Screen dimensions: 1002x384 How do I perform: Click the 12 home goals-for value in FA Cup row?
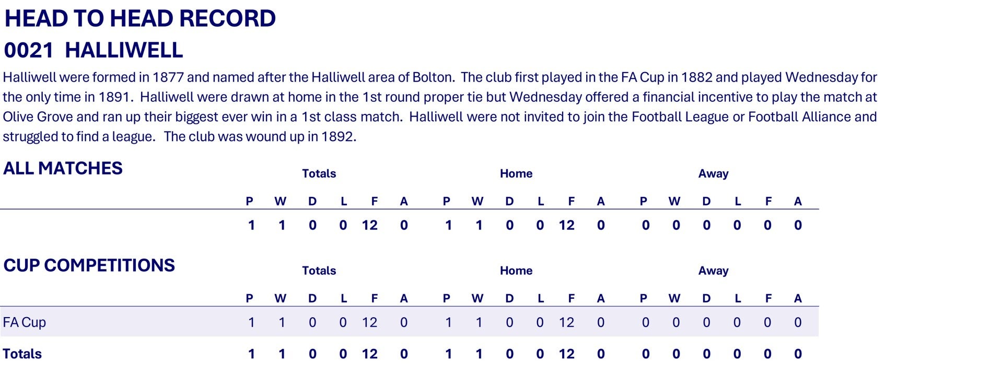(x=566, y=322)
